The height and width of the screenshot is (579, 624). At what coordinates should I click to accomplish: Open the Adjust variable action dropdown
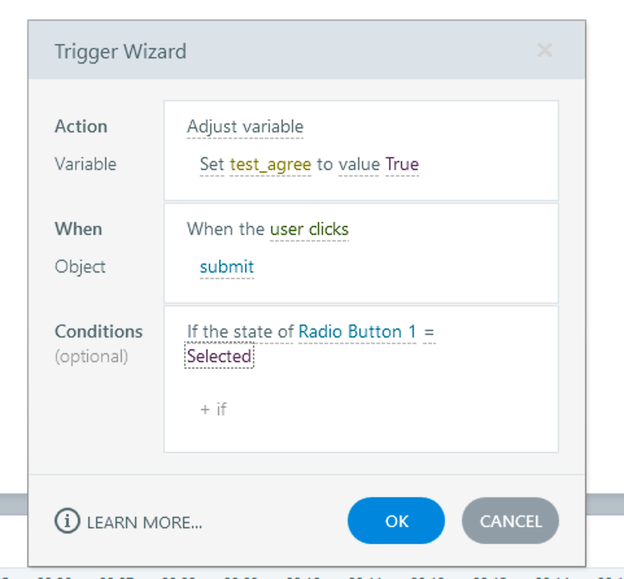245,127
